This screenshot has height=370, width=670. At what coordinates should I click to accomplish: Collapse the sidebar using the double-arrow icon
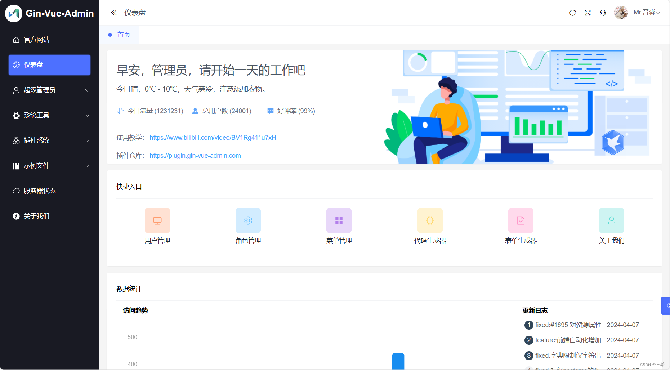coord(113,12)
